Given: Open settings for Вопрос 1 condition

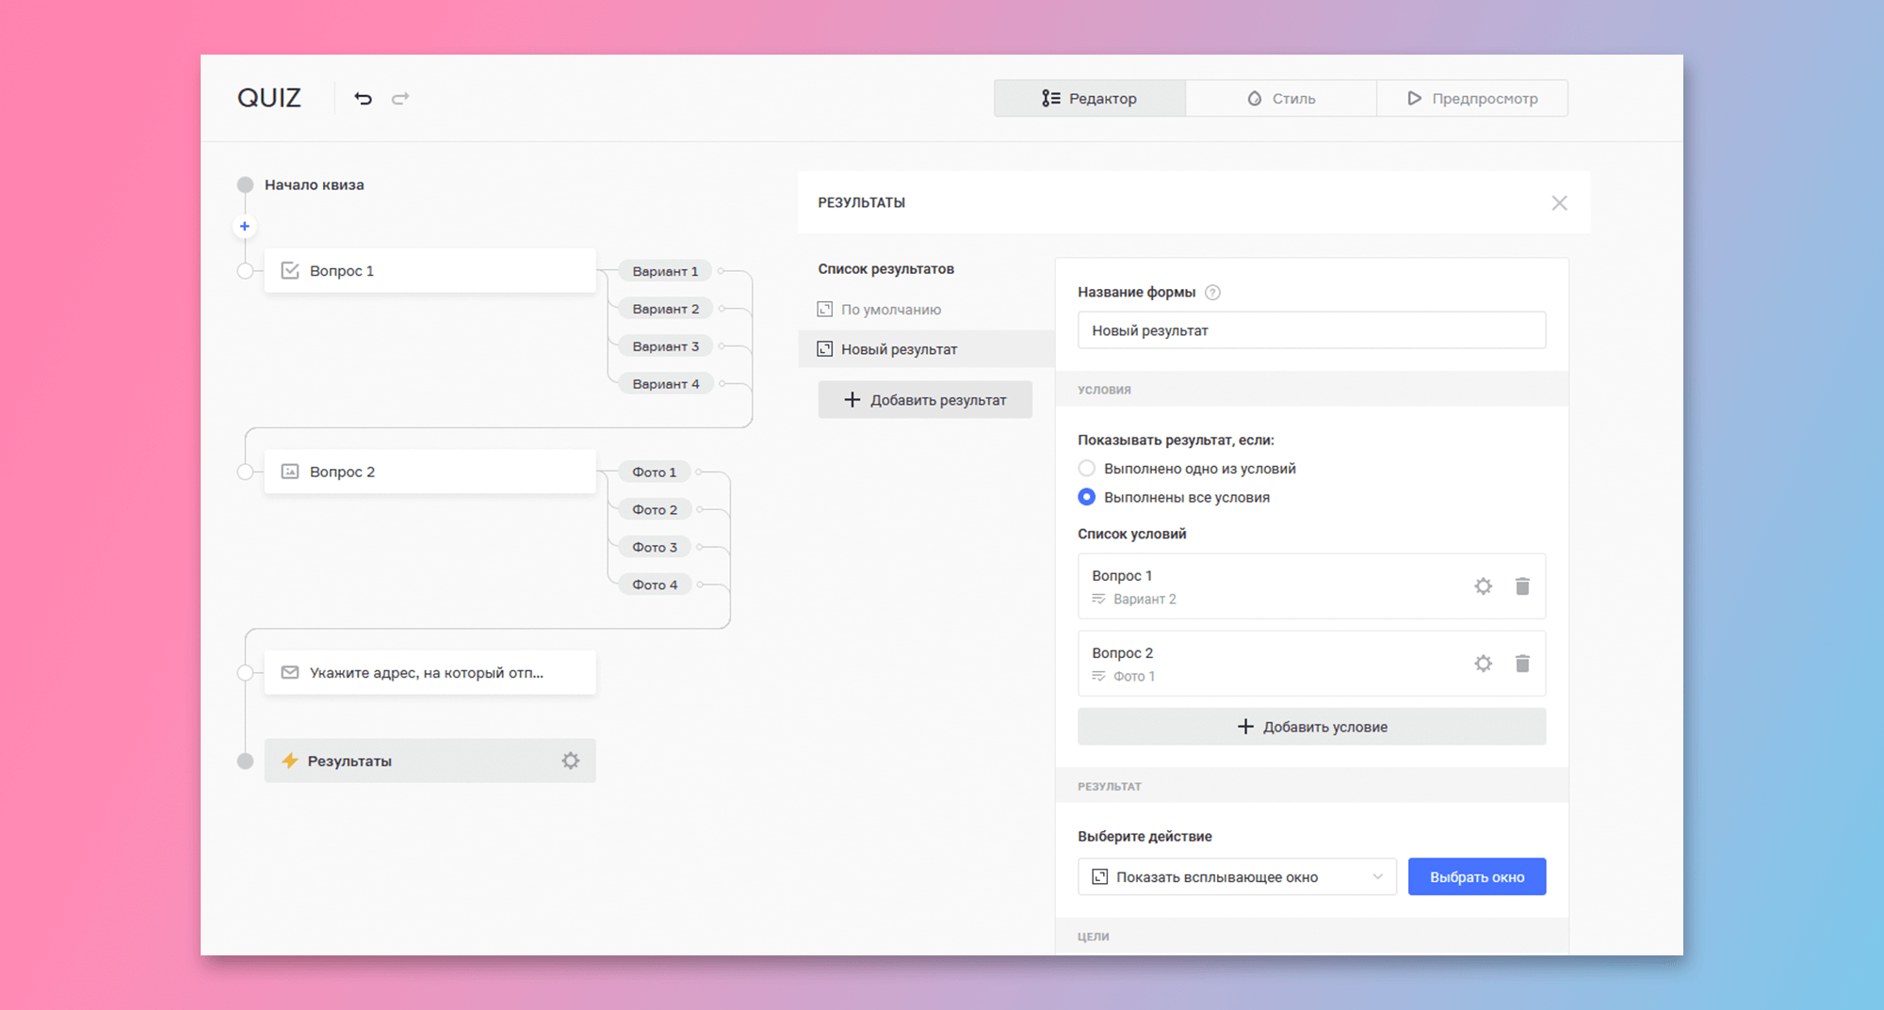Looking at the screenshot, I should click(x=1484, y=586).
